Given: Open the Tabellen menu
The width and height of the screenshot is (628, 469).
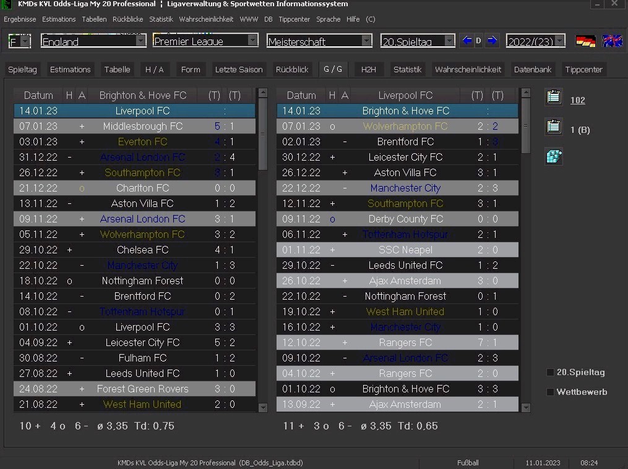Looking at the screenshot, I should tap(94, 19).
